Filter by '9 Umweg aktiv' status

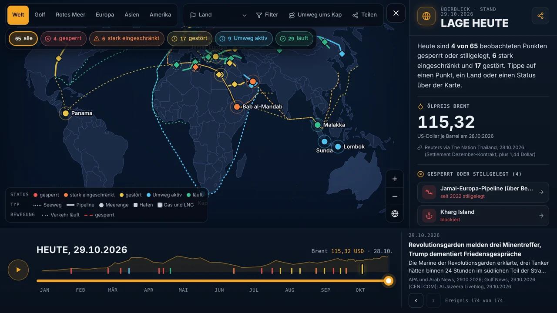click(244, 39)
